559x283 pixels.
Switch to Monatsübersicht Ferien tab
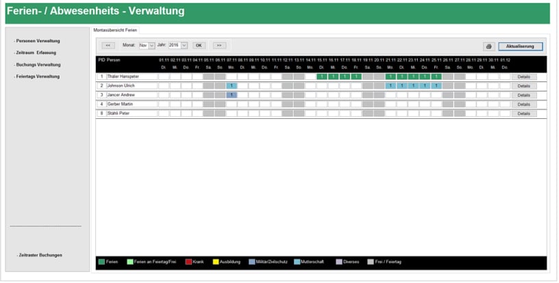(x=115, y=30)
